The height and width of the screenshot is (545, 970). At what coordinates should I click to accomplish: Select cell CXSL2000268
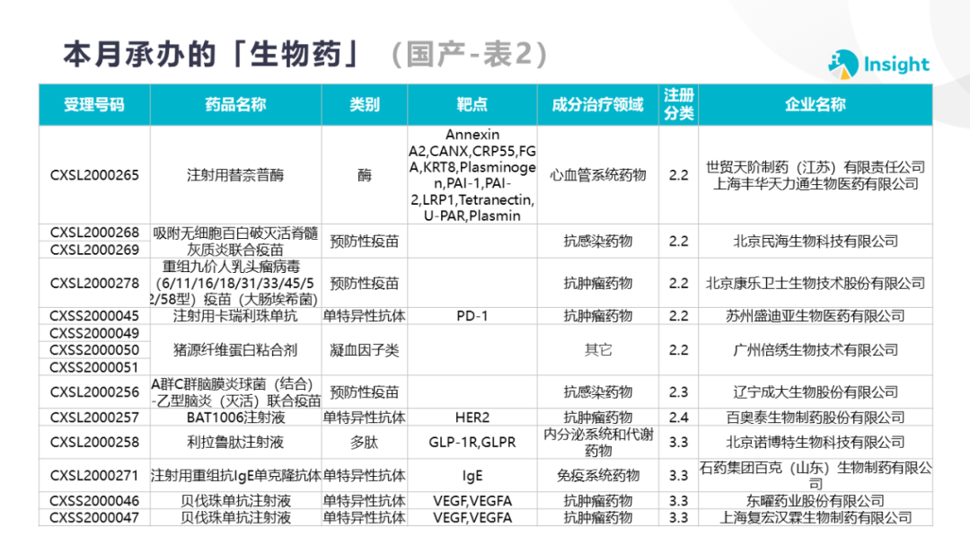coord(94,233)
